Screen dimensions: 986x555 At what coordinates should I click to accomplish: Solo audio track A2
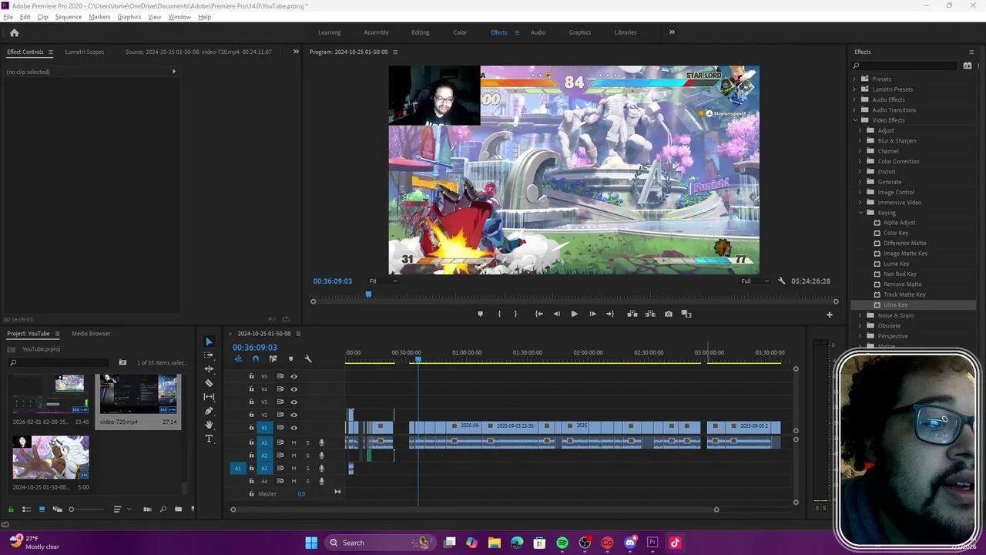[x=307, y=456]
